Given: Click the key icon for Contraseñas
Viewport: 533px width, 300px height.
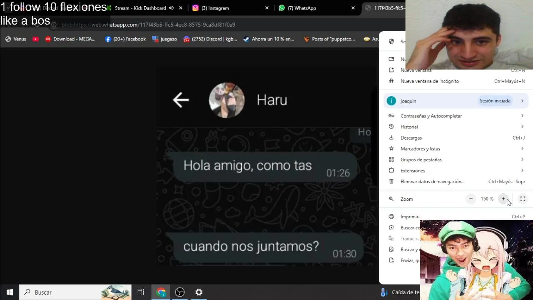Looking at the screenshot, I should pos(391,116).
